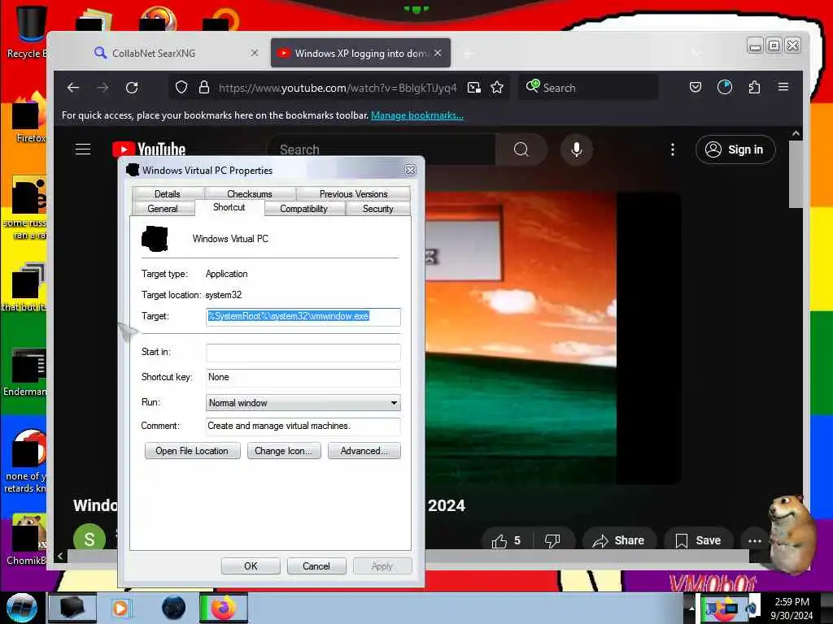833x624 pixels.
Task: Open Firefox hamburger application menu
Action: click(783, 87)
